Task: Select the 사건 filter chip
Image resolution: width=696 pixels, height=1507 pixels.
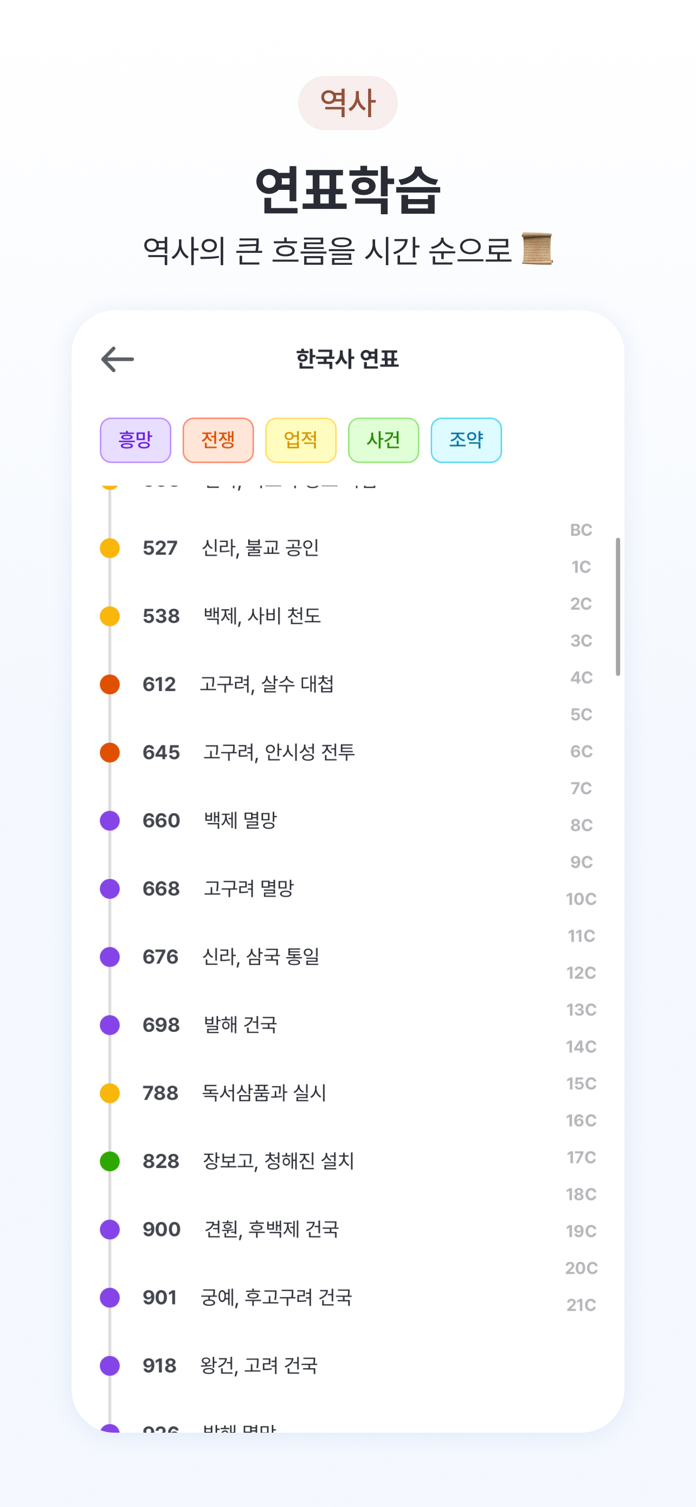Action: click(x=383, y=440)
